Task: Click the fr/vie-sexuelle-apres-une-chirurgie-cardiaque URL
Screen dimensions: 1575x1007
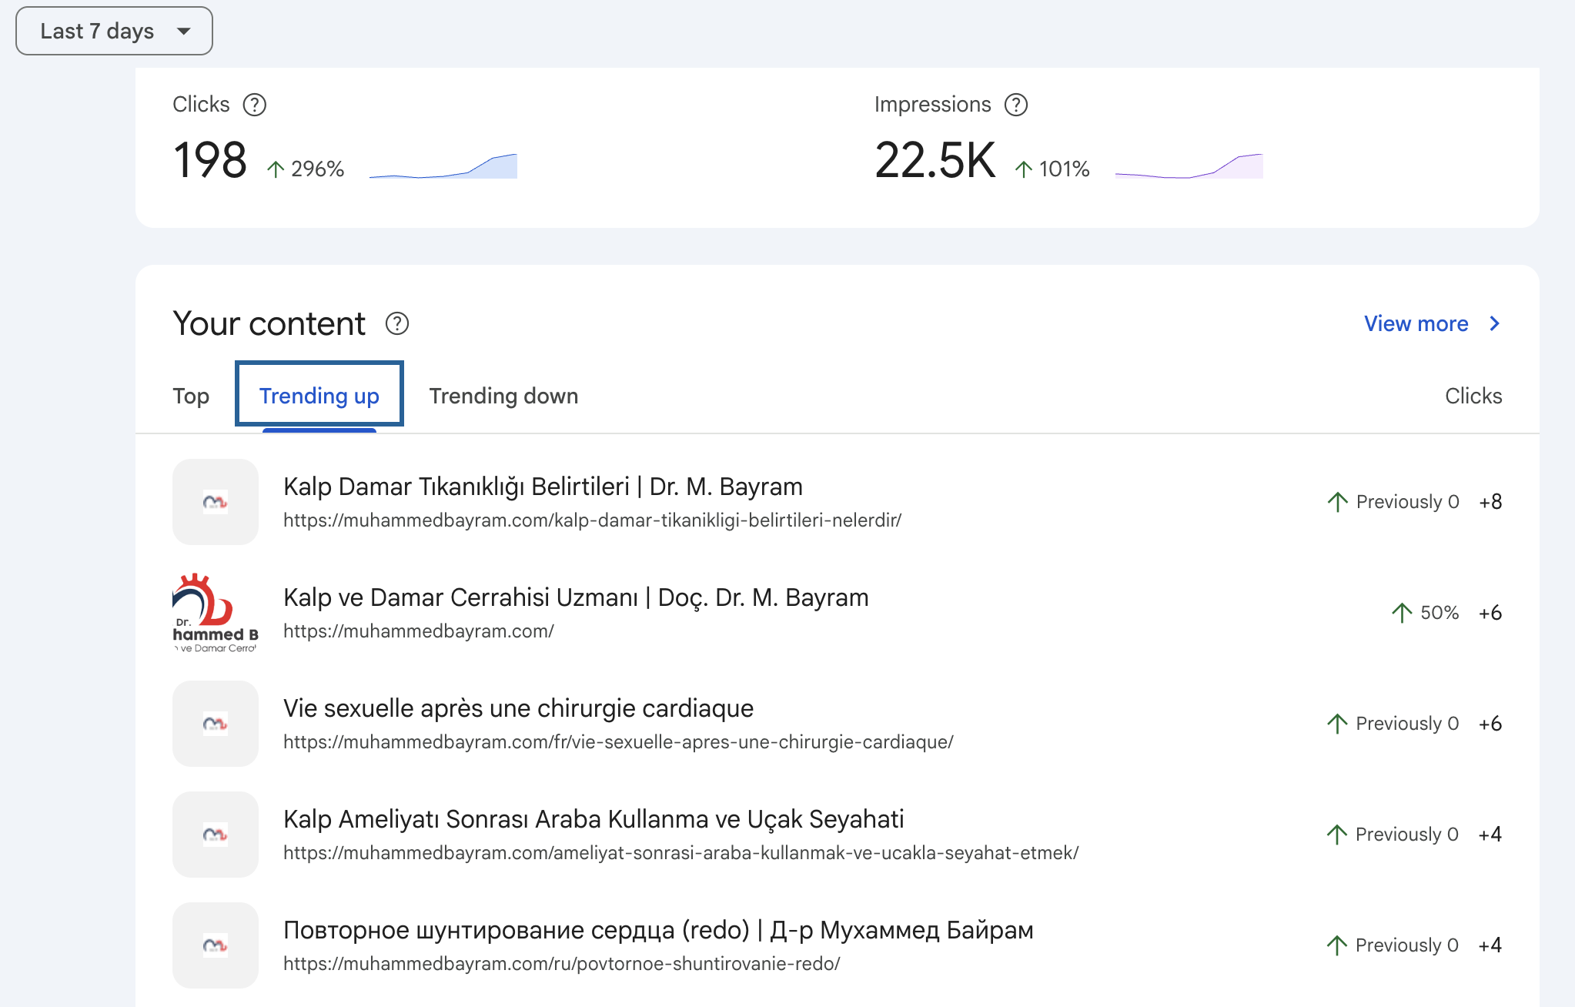Action: coord(618,742)
